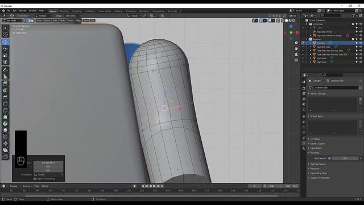Switch perspective/orthographic grid gizmo
This screenshot has height=205, width=364.
[x=296, y=60]
